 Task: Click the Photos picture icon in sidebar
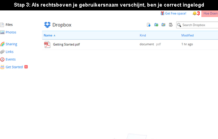[2, 32]
